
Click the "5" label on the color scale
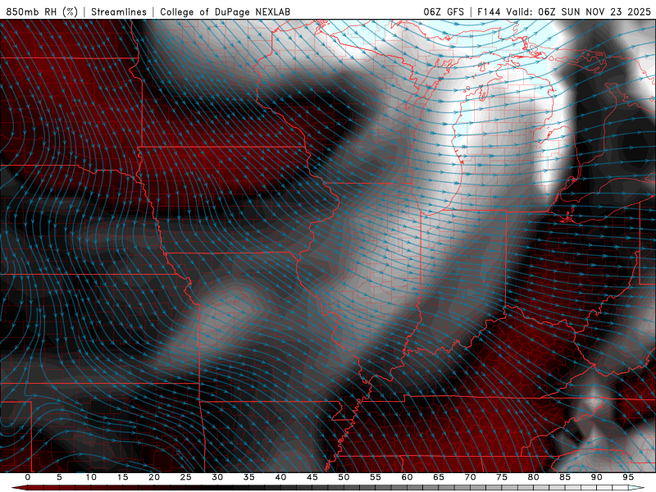tap(59, 477)
